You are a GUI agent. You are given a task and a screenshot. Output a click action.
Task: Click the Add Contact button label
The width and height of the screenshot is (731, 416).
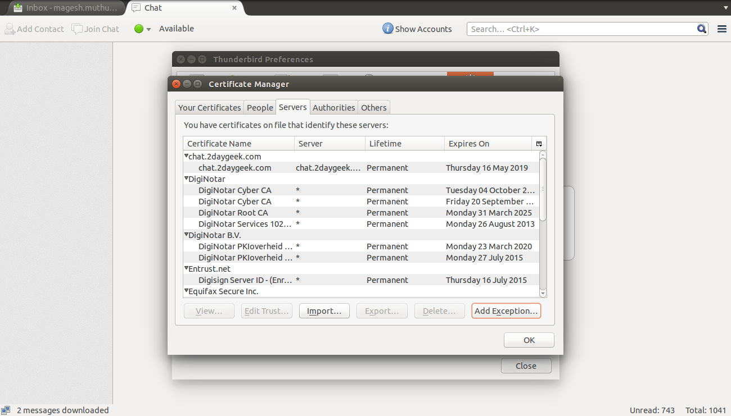pyautogui.click(x=40, y=29)
